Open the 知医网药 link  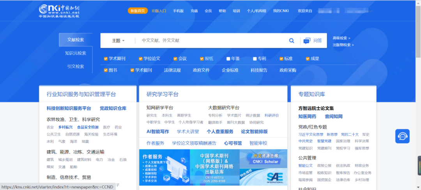pyautogui.click(x=307, y=116)
